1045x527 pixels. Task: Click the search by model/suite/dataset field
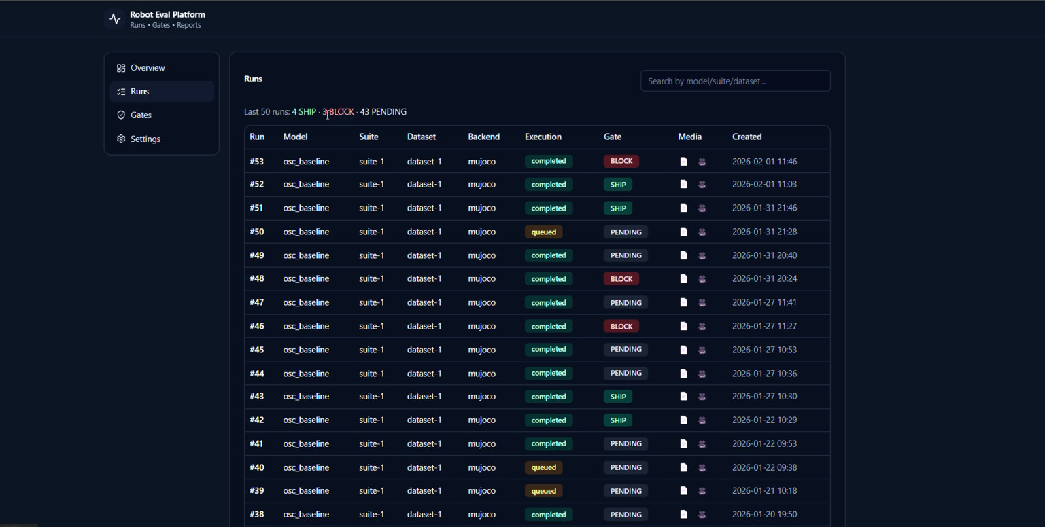coord(735,81)
